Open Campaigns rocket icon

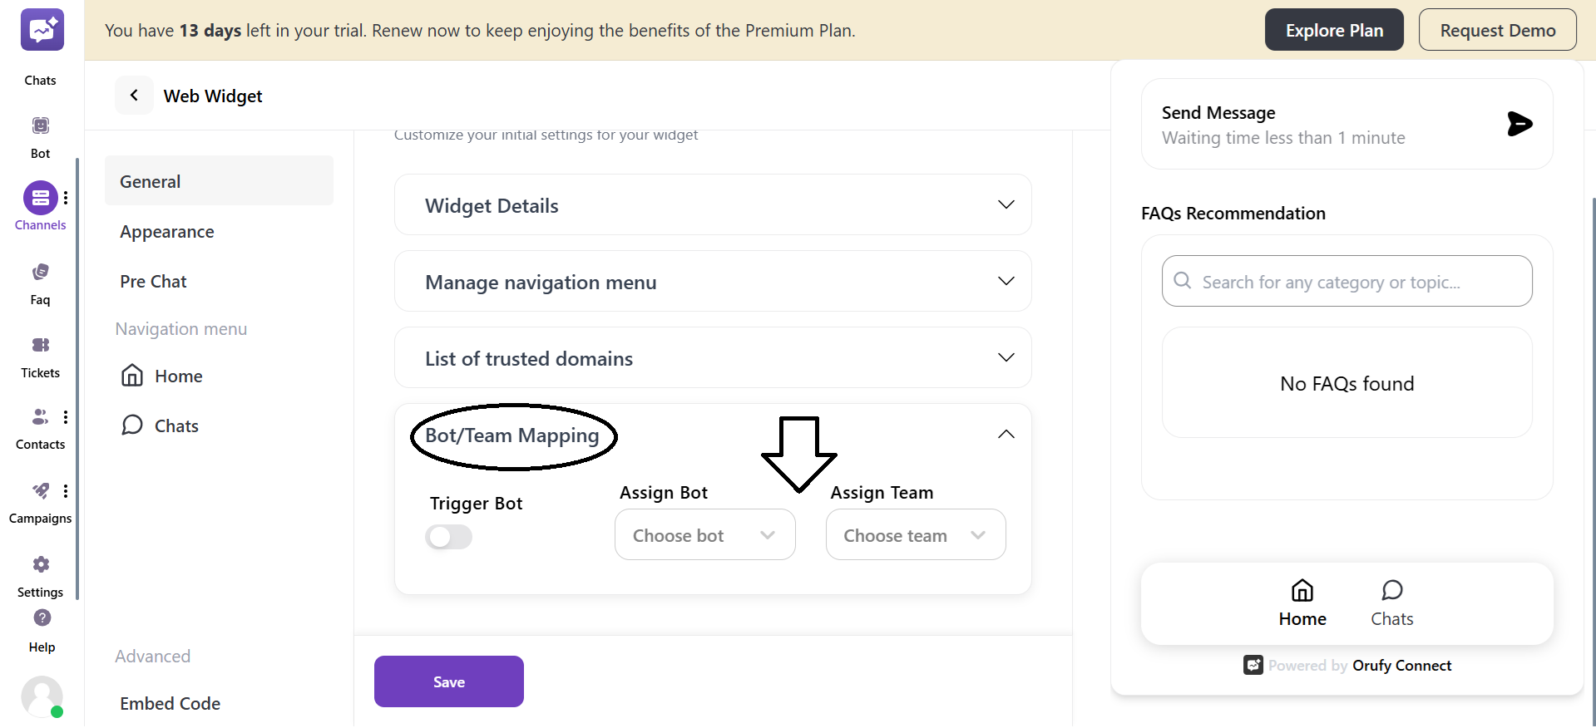coord(40,491)
